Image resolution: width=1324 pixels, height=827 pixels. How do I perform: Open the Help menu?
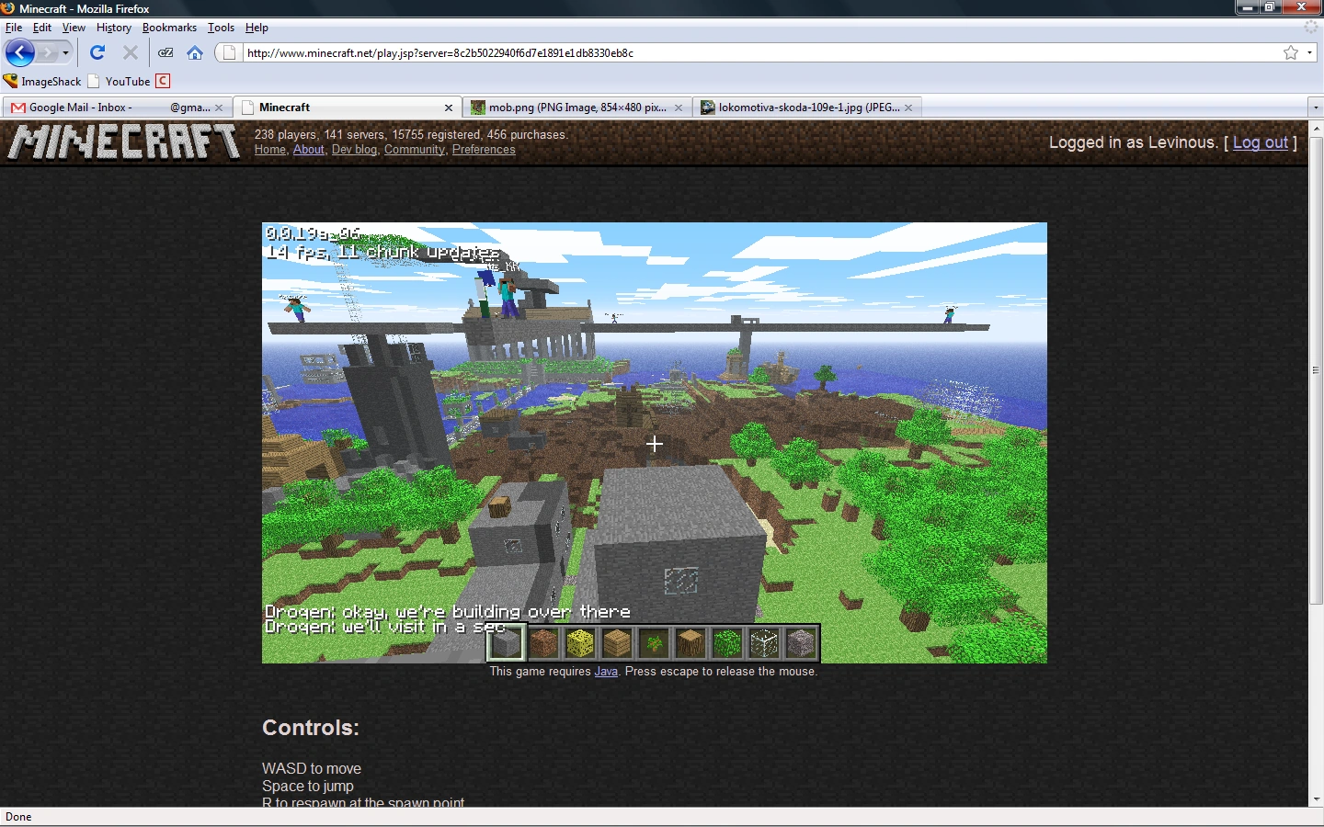(x=257, y=28)
